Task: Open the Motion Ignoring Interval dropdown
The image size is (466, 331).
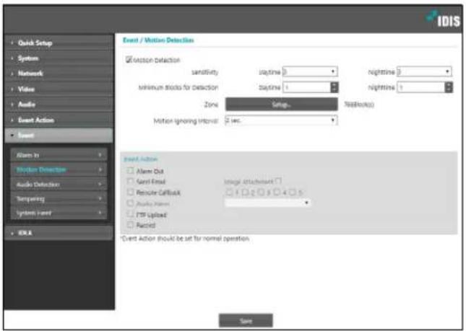Action: (x=281, y=120)
